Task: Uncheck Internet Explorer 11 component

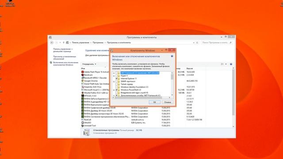Action: pos(117,79)
